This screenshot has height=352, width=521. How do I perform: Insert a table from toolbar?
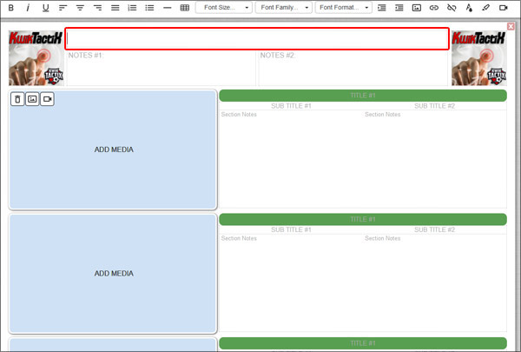point(184,8)
